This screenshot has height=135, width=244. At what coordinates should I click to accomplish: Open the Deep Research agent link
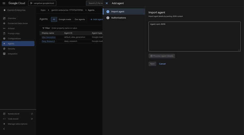click(48, 41)
